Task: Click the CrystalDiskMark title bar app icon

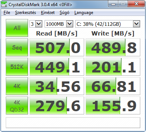Action: [x=4, y=4]
